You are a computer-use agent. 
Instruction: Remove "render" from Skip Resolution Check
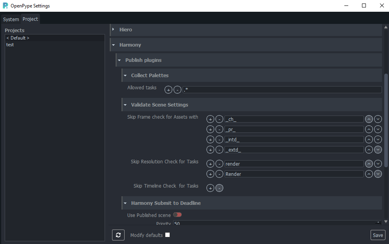[x=219, y=163]
